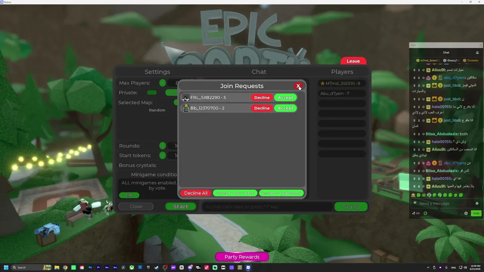Open File Explorer from taskbar

click(57, 267)
